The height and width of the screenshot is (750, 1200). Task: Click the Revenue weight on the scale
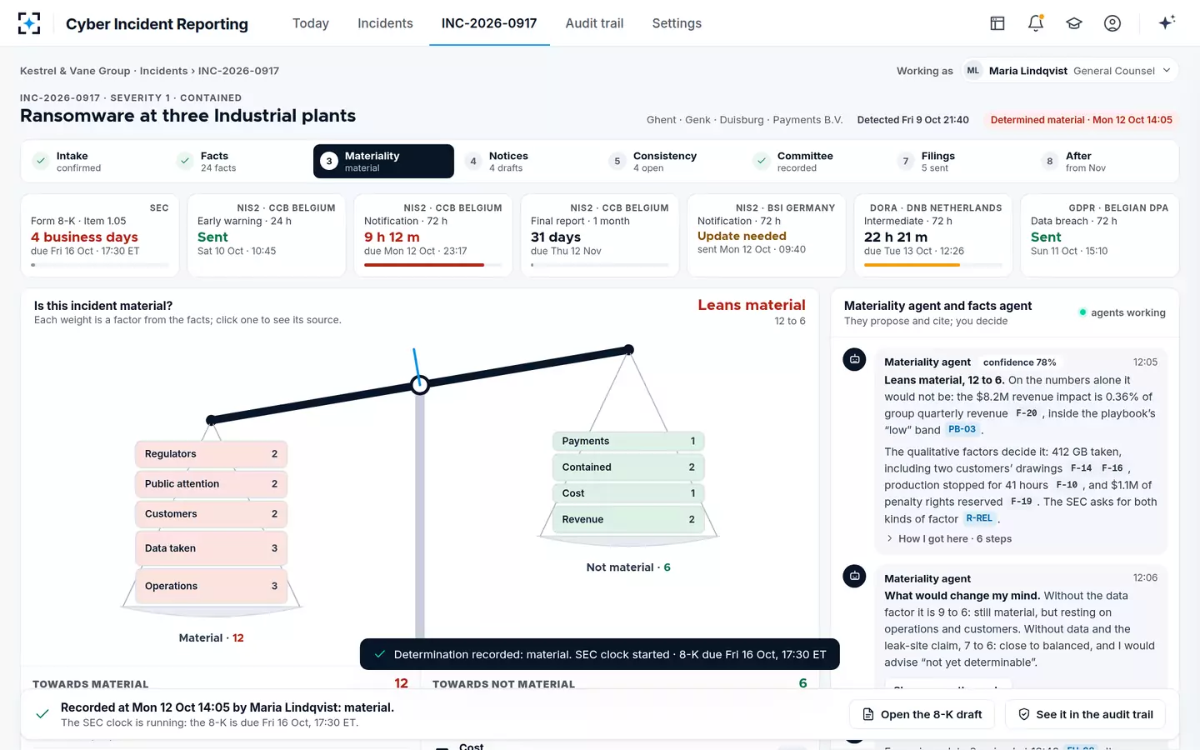tap(628, 519)
